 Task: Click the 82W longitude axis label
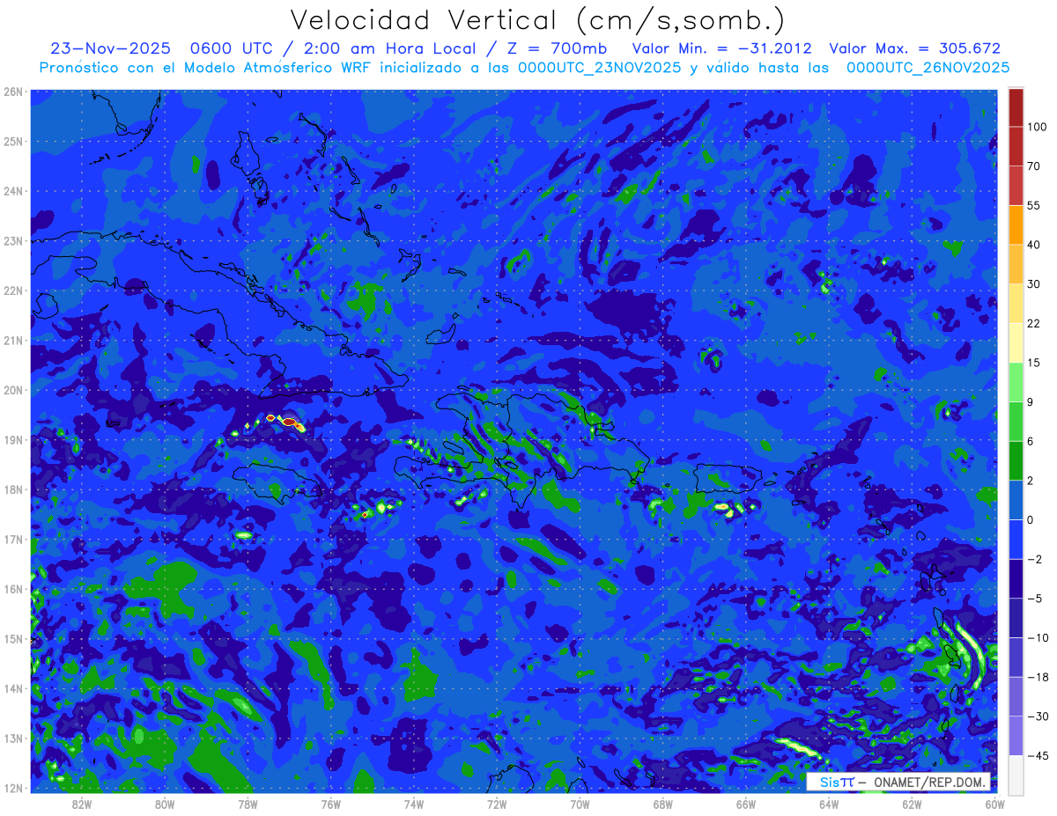tap(81, 804)
